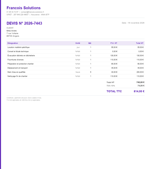
Task: Select the 'DEVIS N° 2026-7443' title
Action: coord(24,23)
